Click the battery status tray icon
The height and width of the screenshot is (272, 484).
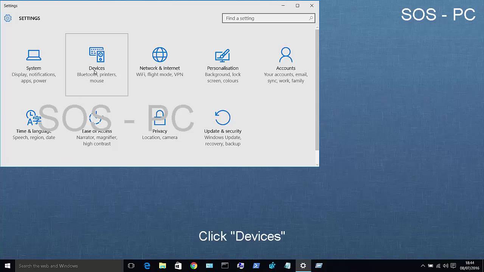430,266
